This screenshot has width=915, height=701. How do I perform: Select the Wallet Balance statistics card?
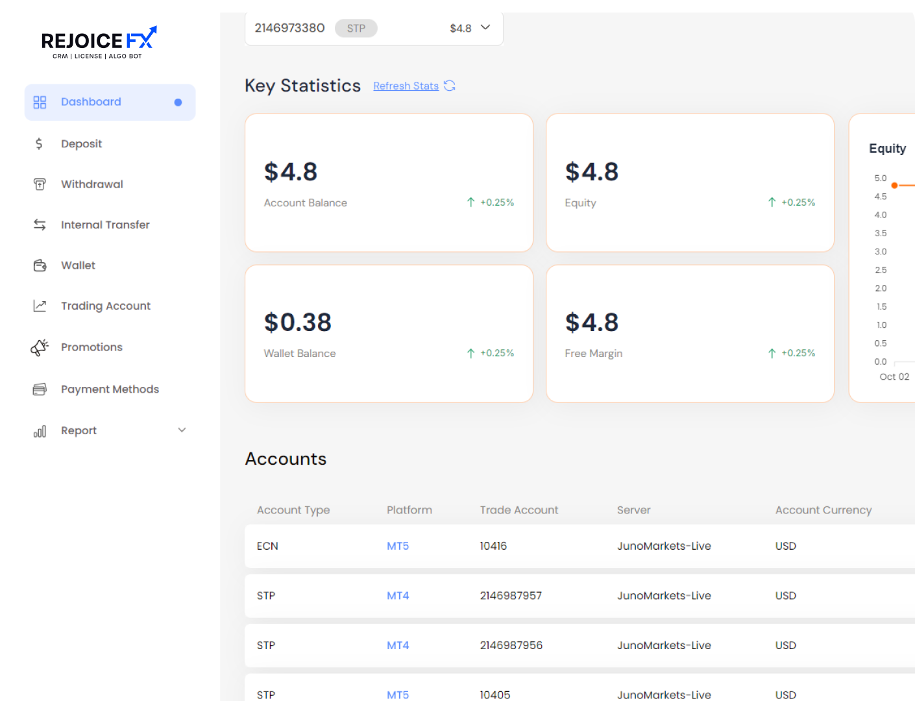click(x=389, y=334)
